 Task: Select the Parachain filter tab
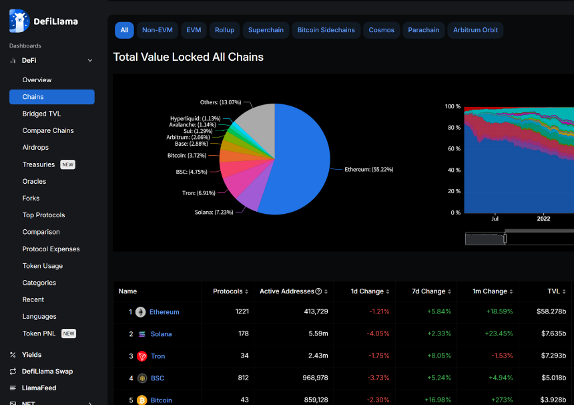click(424, 30)
